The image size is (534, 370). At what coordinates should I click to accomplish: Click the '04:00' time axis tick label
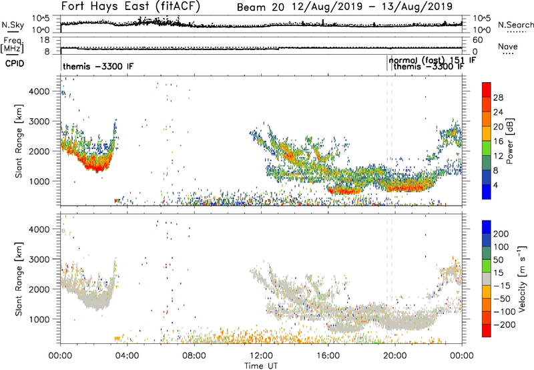coord(127,356)
